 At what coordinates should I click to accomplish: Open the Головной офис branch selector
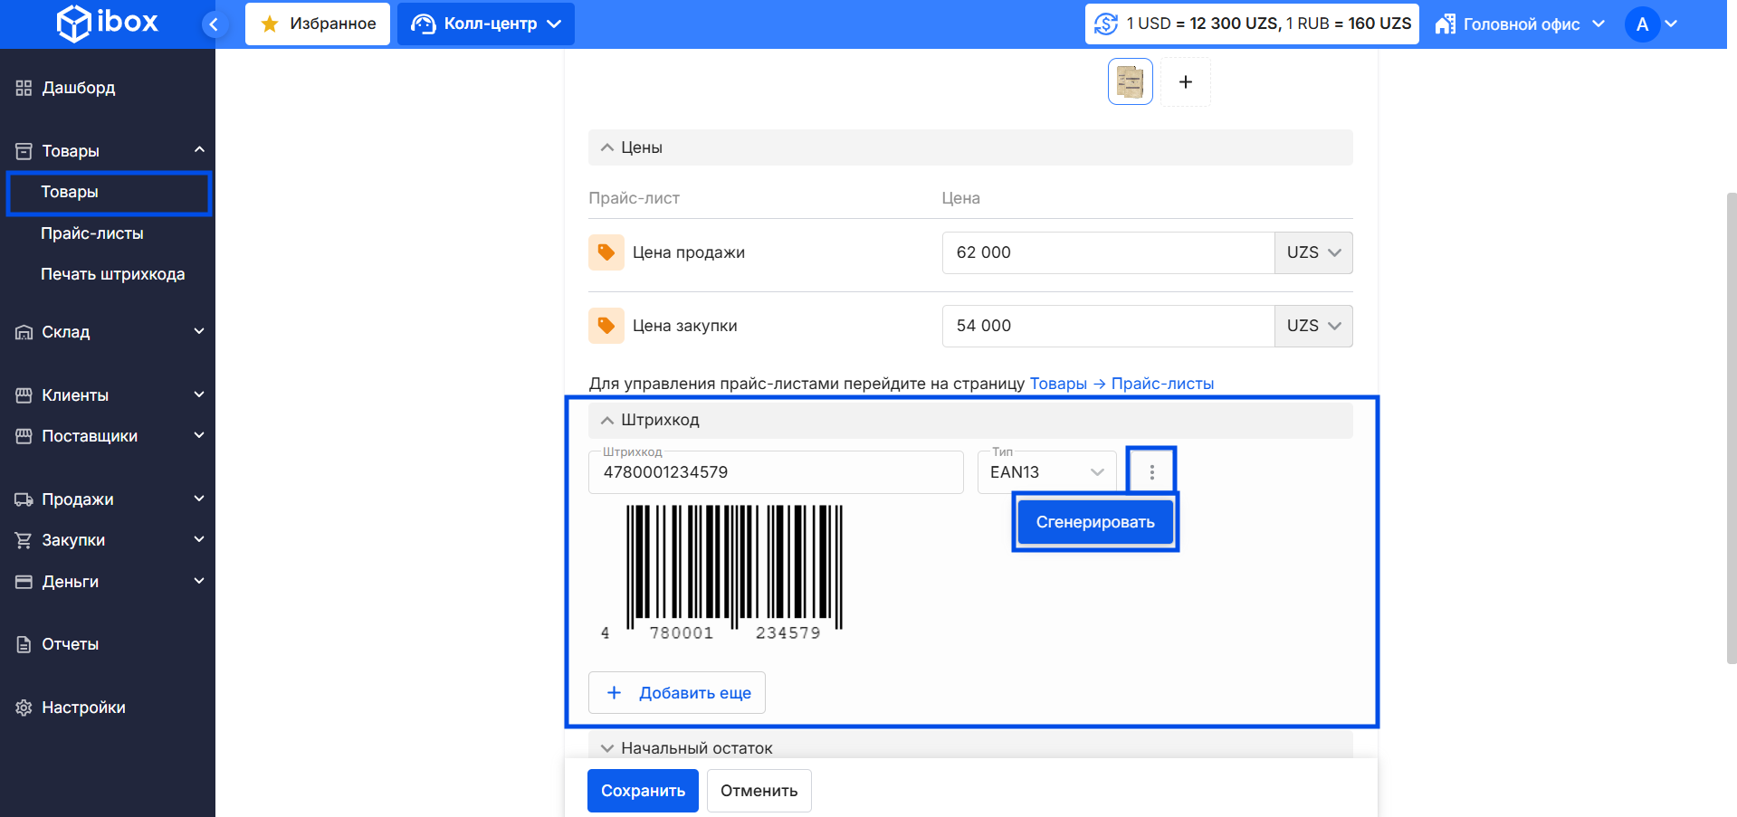[1520, 24]
